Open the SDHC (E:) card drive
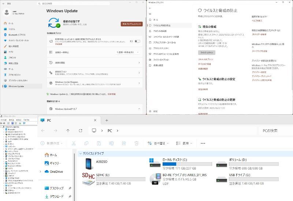 pos(114,179)
